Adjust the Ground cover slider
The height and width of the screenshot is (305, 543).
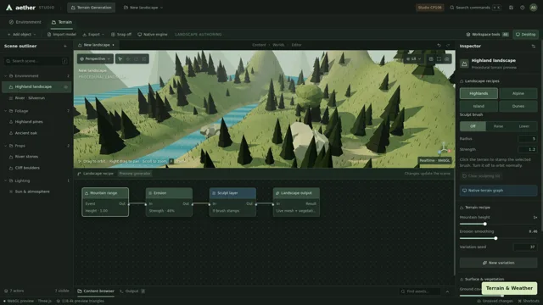pos(498,296)
